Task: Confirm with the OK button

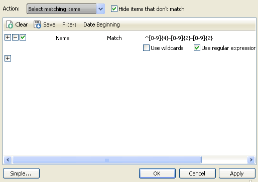Action: pyautogui.click(x=157, y=173)
